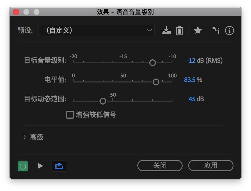Delete the selected preset
251x191 pixels.
[179, 31]
